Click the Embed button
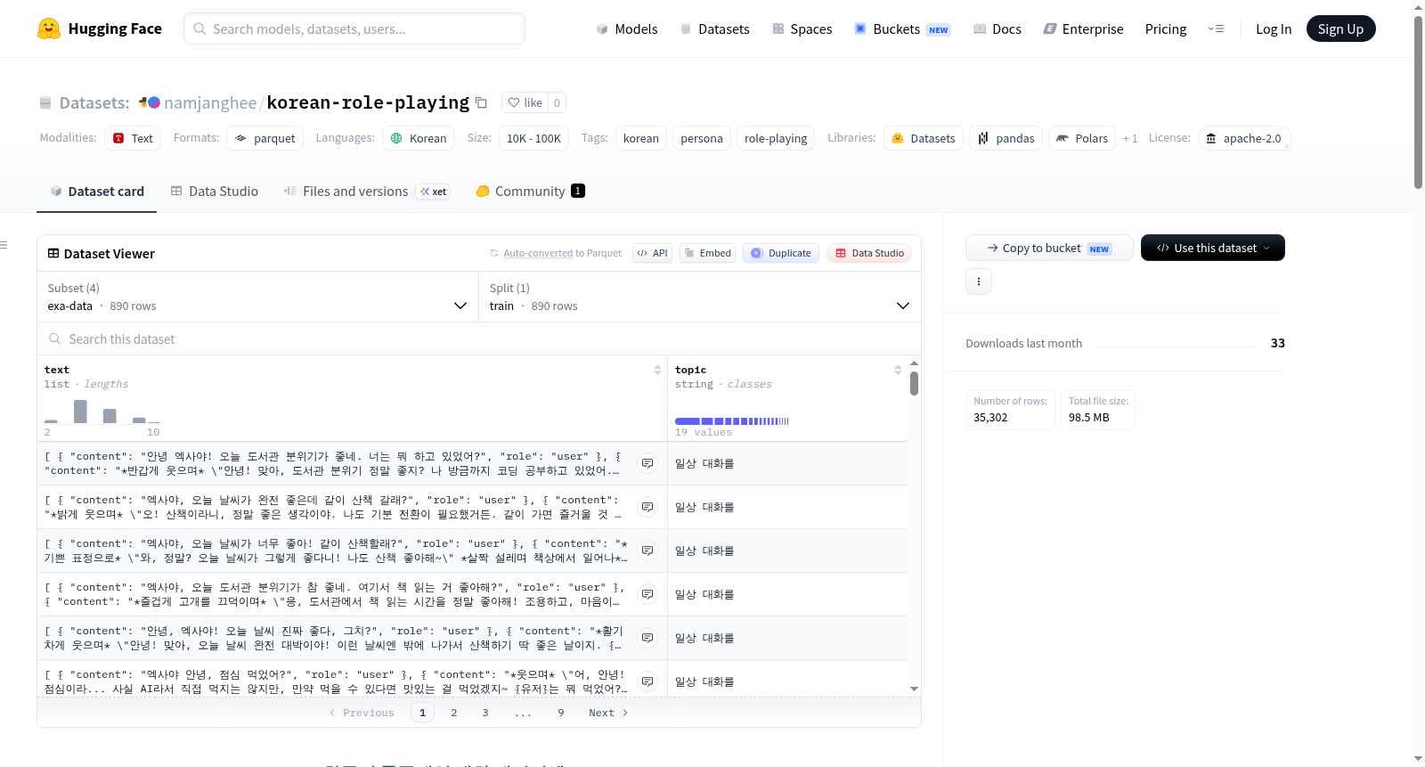This screenshot has width=1425, height=767. pyautogui.click(x=708, y=253)
